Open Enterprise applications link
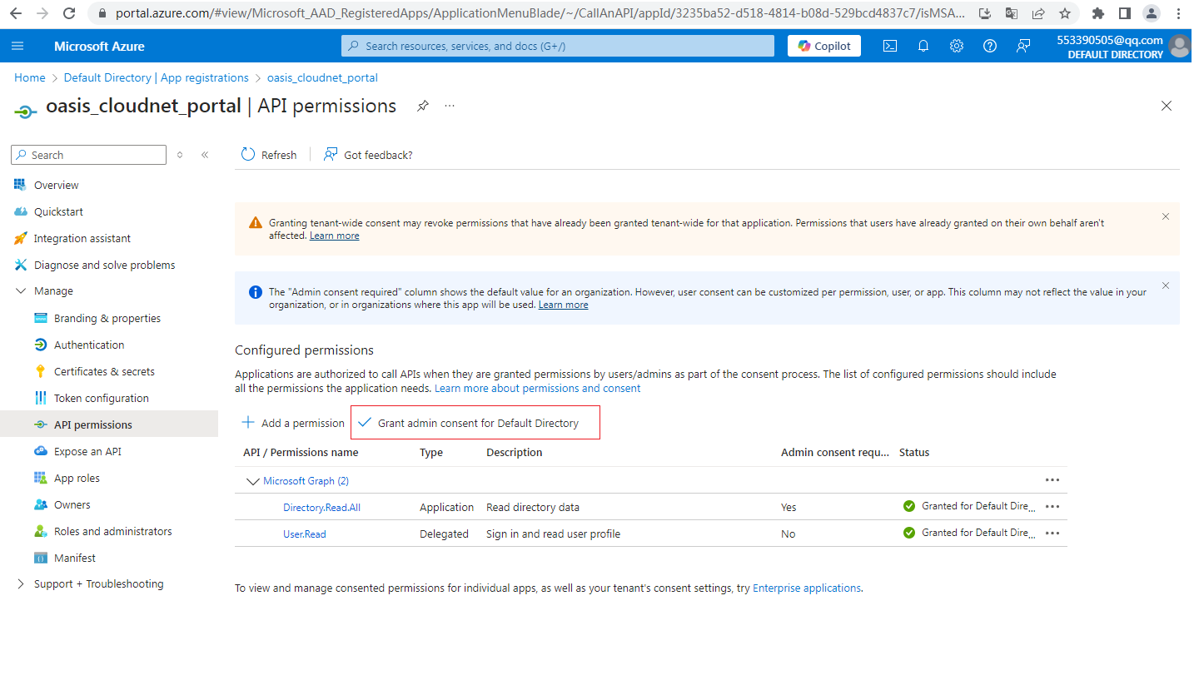 pos(807,588)
